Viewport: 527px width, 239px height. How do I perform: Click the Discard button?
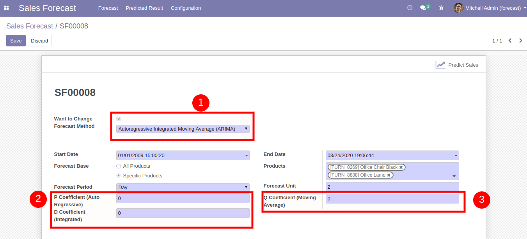39,41
